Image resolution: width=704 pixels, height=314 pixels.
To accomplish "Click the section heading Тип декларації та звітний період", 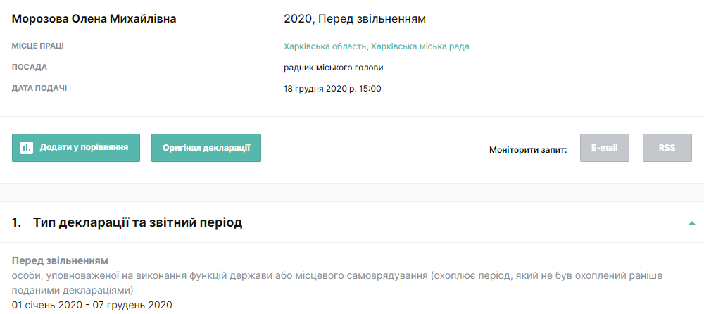I will click(137, 222).
